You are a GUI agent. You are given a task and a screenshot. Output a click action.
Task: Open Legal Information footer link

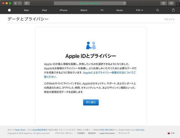(107, 133)
